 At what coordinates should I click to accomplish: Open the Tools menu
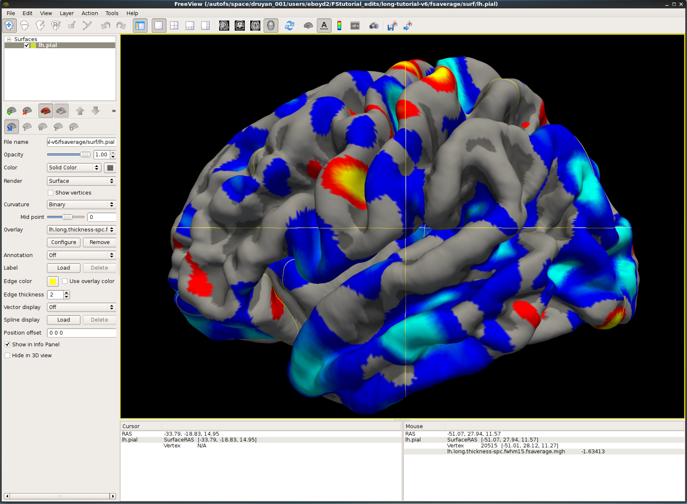111,13
